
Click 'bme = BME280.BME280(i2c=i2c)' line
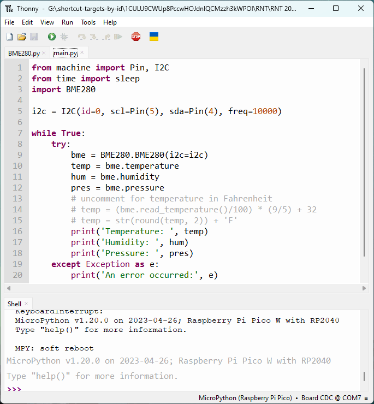tap(139, 155)
